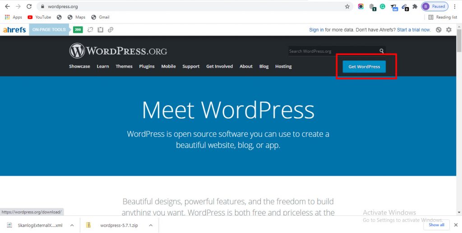Click the browser forward arrow
This screenshot has width=462, height=233.
click(x=18, y=6)
